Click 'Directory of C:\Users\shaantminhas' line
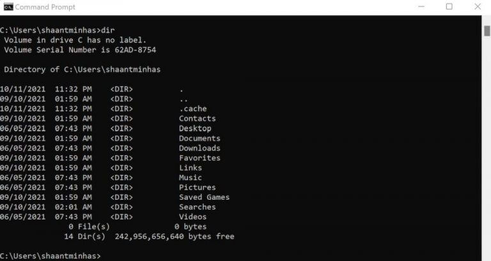 82,70
